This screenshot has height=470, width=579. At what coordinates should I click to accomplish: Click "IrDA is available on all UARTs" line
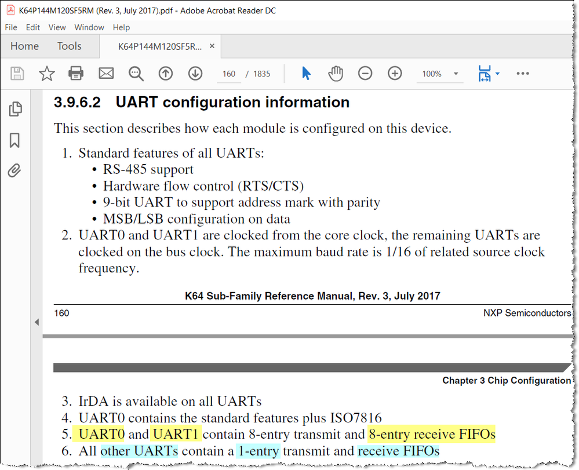point(170,401)
